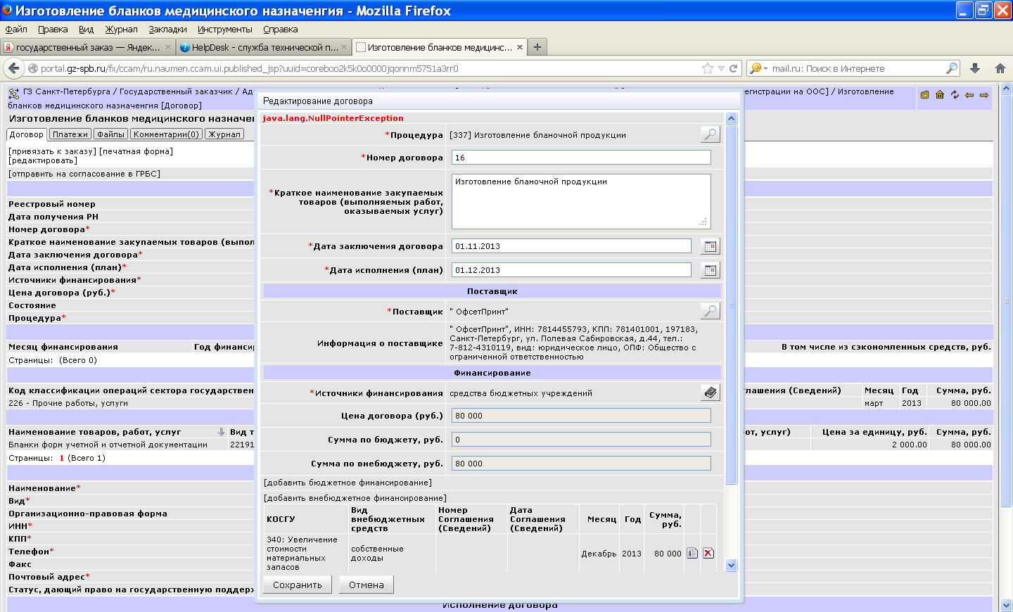Open the Журнал page tab
This screenshot has width=1013, height=612.
click(224, 134)
